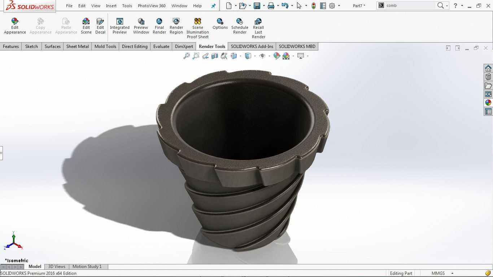Screen dimensions: 493x277
Task: Open File menu
Action: click(69, 6)
